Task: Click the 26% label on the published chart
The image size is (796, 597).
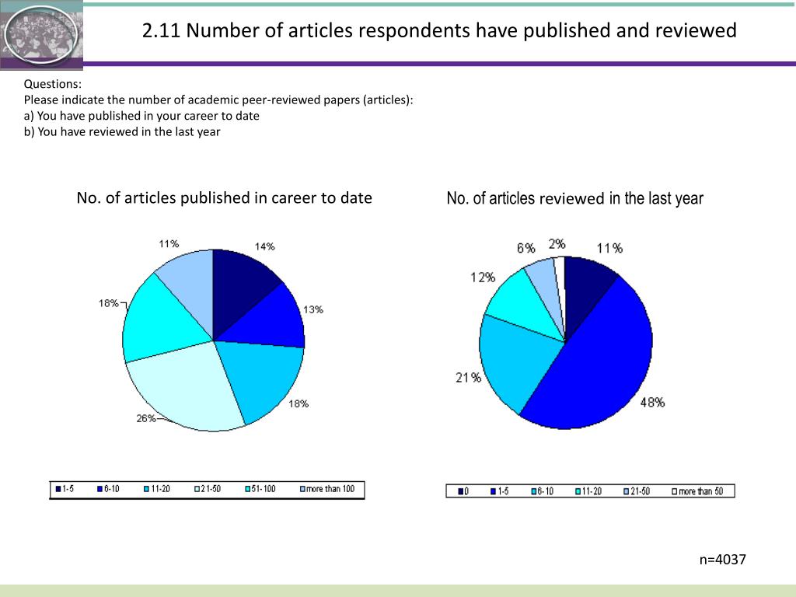Action: point(145,418)
